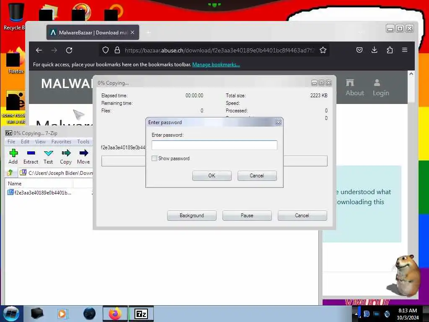Screen dimensions: 429x322
Task: Open the 7-Zip Edit menu
Action: [x=25, y=142]
